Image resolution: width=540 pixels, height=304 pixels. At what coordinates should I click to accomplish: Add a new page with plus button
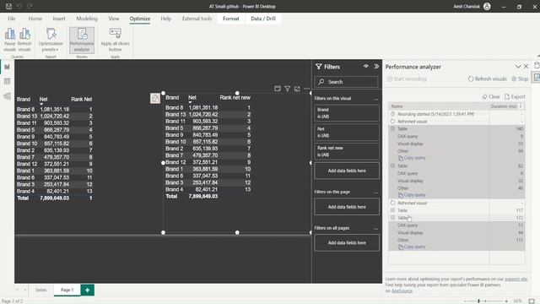point(88,290)
